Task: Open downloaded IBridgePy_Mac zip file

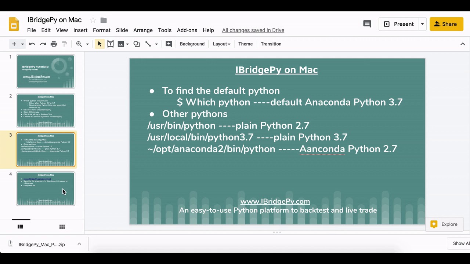Action: (41, 244)
